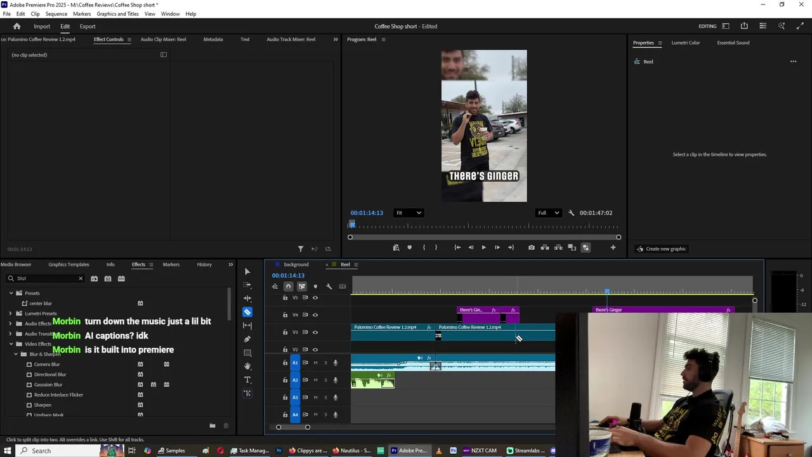Create new custom bin folder icon

213,426
